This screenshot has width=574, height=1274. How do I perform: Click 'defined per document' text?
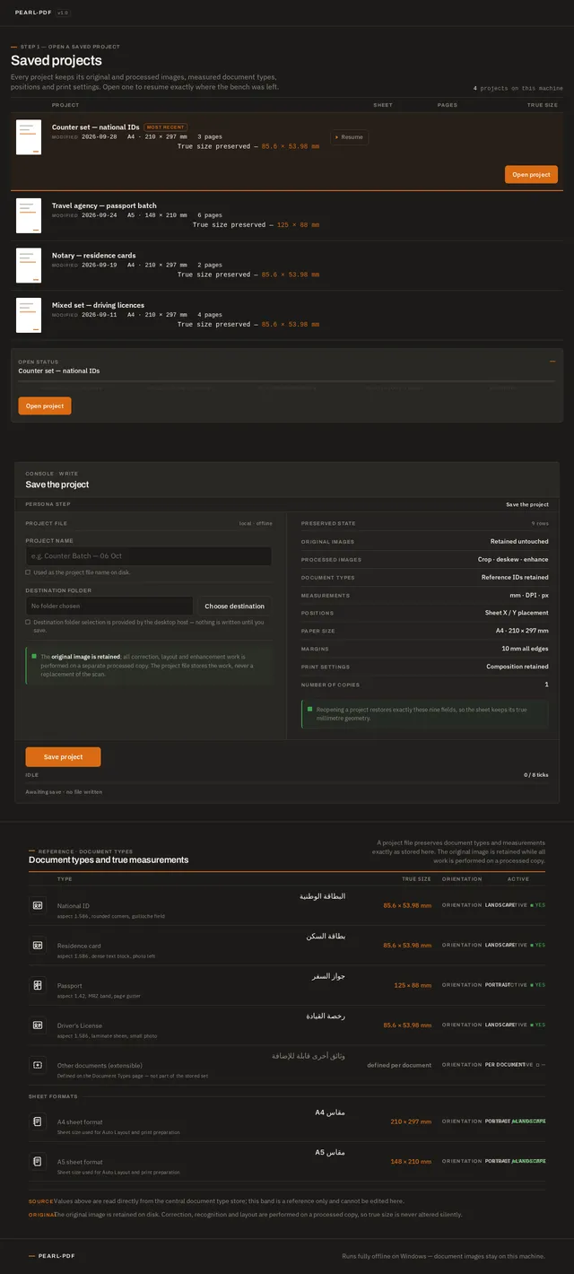tap(399, 1065)
